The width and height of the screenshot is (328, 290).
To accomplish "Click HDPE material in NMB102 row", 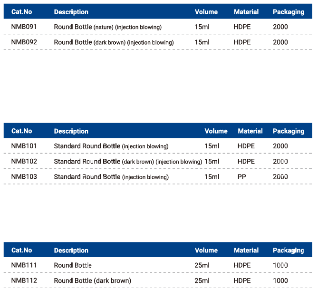I will 246,161.
